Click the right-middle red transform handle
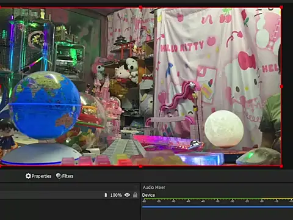Screen dimensions: 293x220 [281, 87]
